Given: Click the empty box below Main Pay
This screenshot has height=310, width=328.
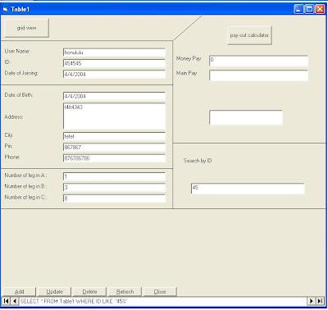Looking at the screenshot, I should click(246, 117).
